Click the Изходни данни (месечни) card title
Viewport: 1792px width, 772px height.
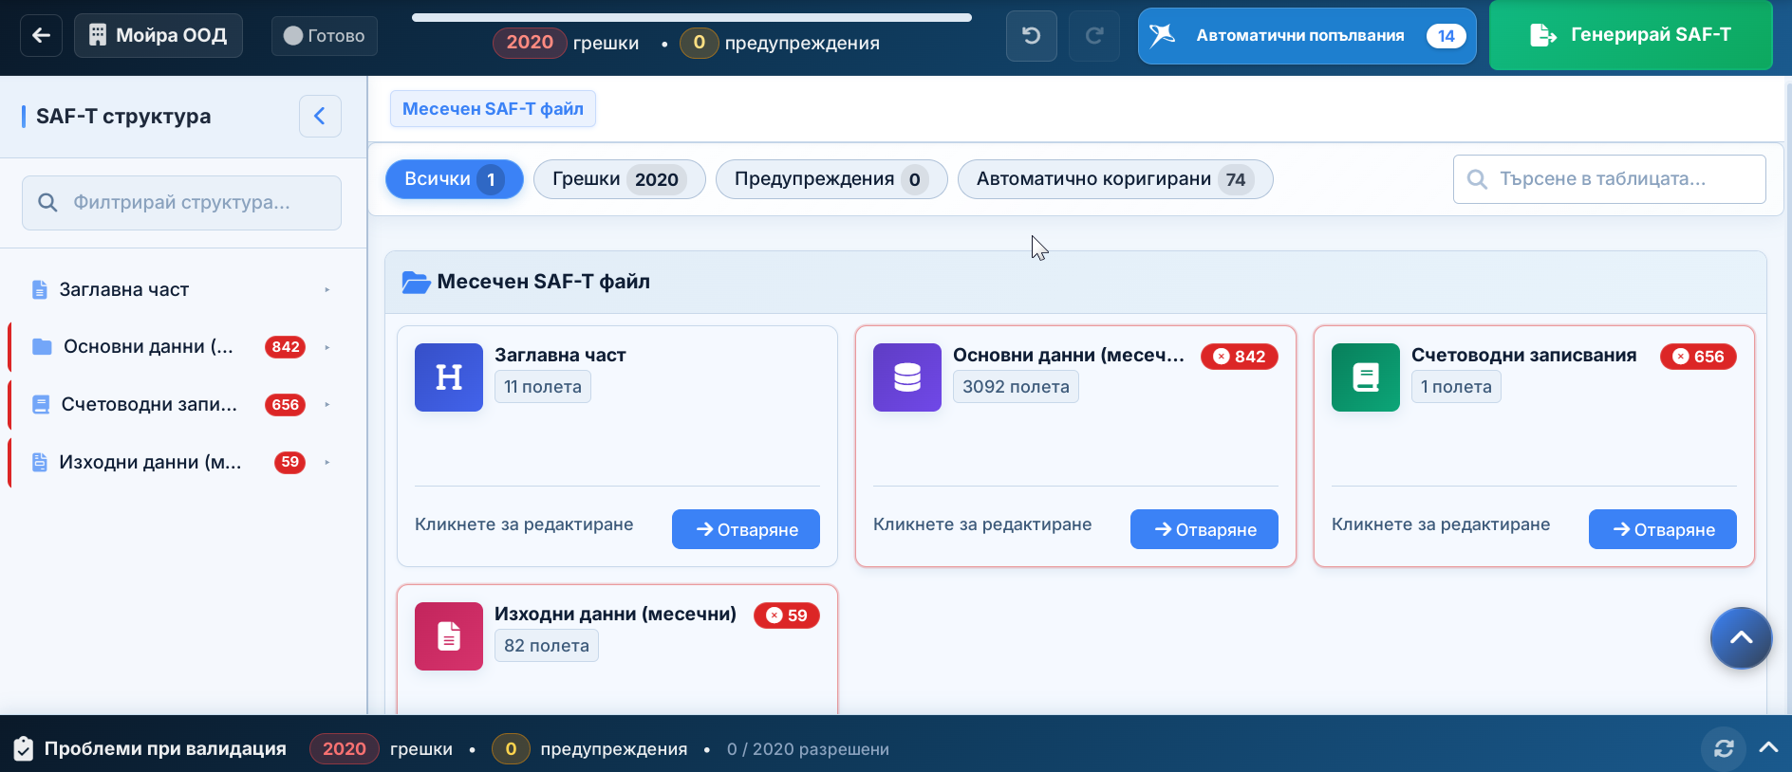[x=615, y=614]
